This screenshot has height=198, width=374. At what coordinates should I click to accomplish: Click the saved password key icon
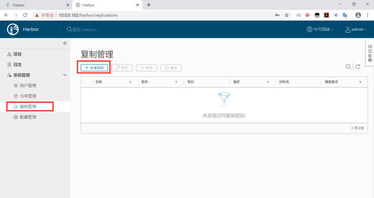(277, 15)
